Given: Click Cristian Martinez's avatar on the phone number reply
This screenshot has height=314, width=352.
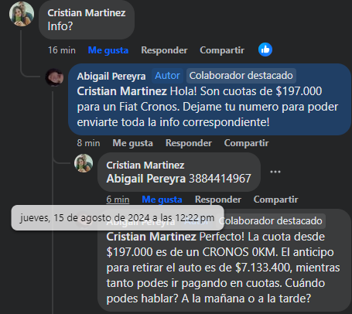Looking at the screenshot, I should 84,163.
